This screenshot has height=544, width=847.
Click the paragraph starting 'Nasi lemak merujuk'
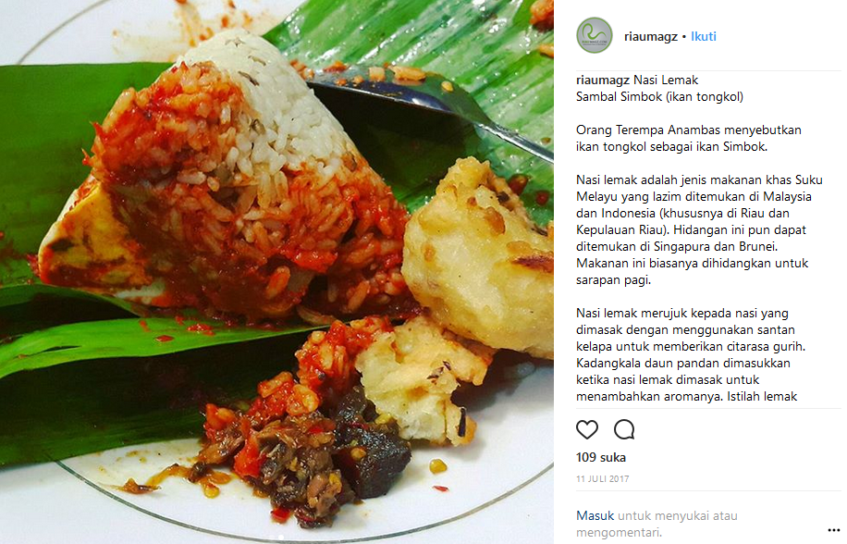pos(691,354)
